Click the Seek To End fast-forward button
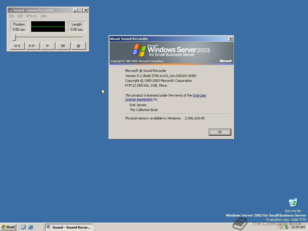Image resolution: width=308 pixels, height=231 pixels. tap(32, 46)
